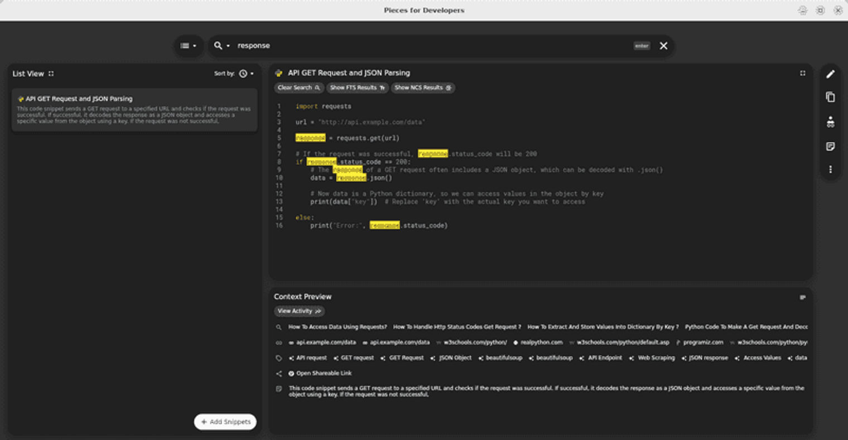Click the 'else:' code line
Screen dimensions: 848x440
pos(305,217)
